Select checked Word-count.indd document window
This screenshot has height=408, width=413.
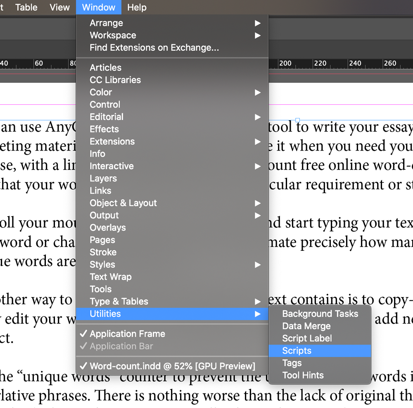tap(172, 366)
